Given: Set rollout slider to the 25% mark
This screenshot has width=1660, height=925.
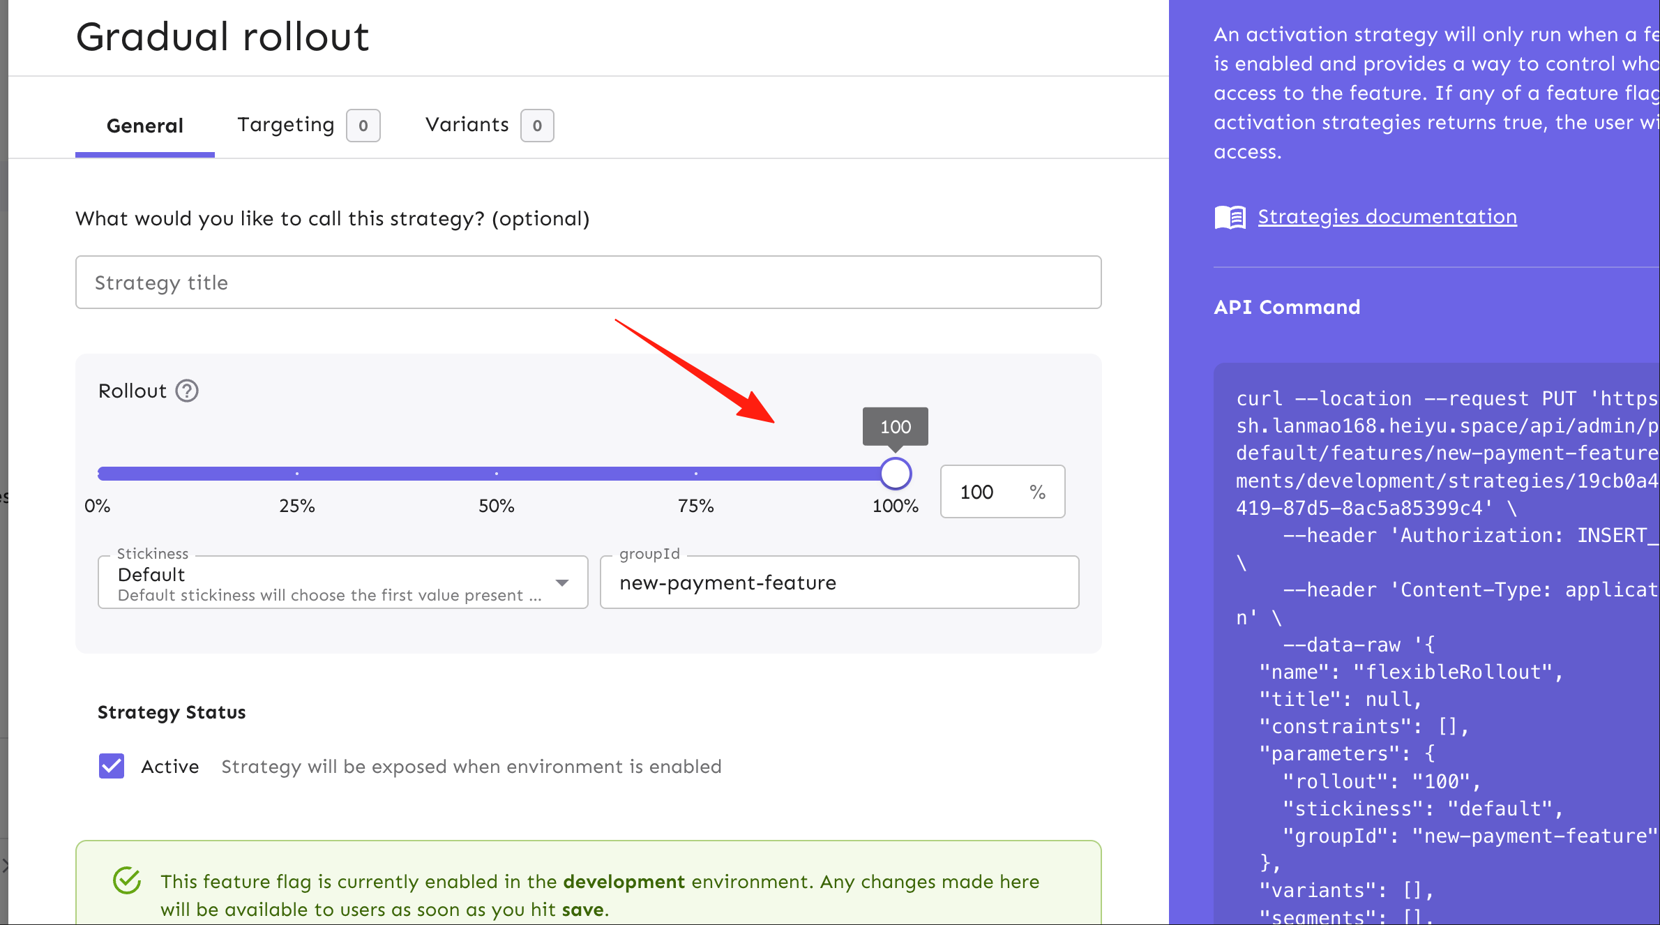Looking at the screenshot, I should 297,474.
